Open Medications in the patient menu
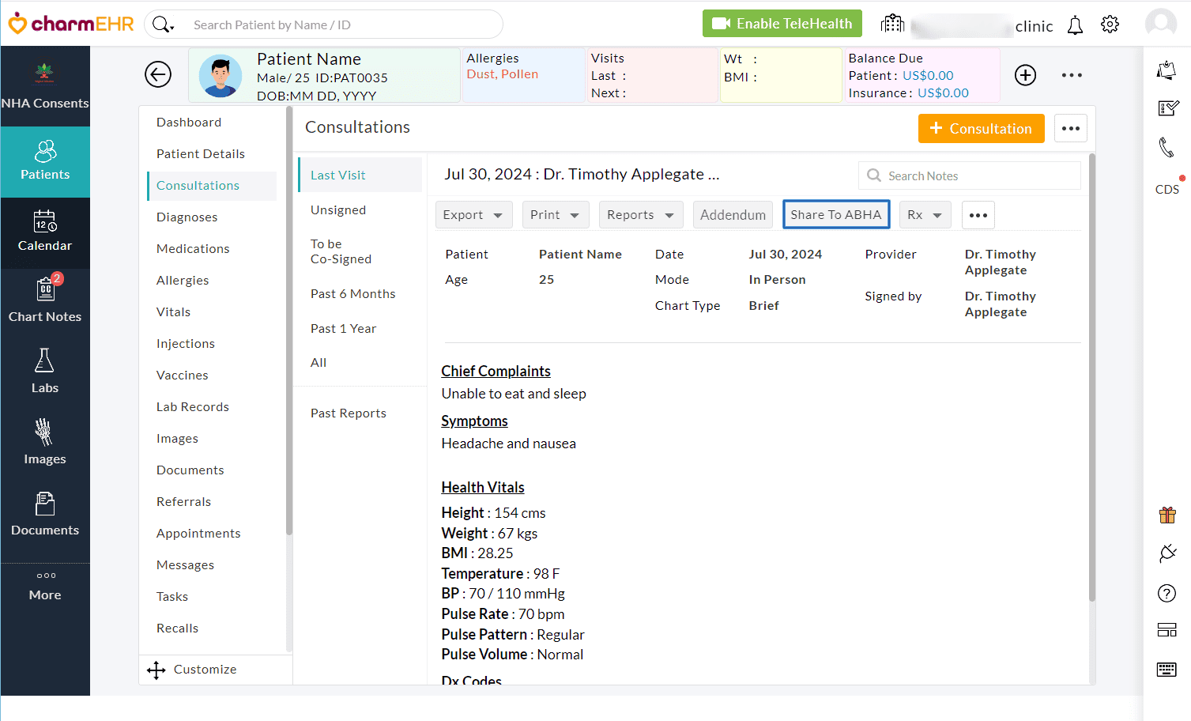 [x=193, y=249]
